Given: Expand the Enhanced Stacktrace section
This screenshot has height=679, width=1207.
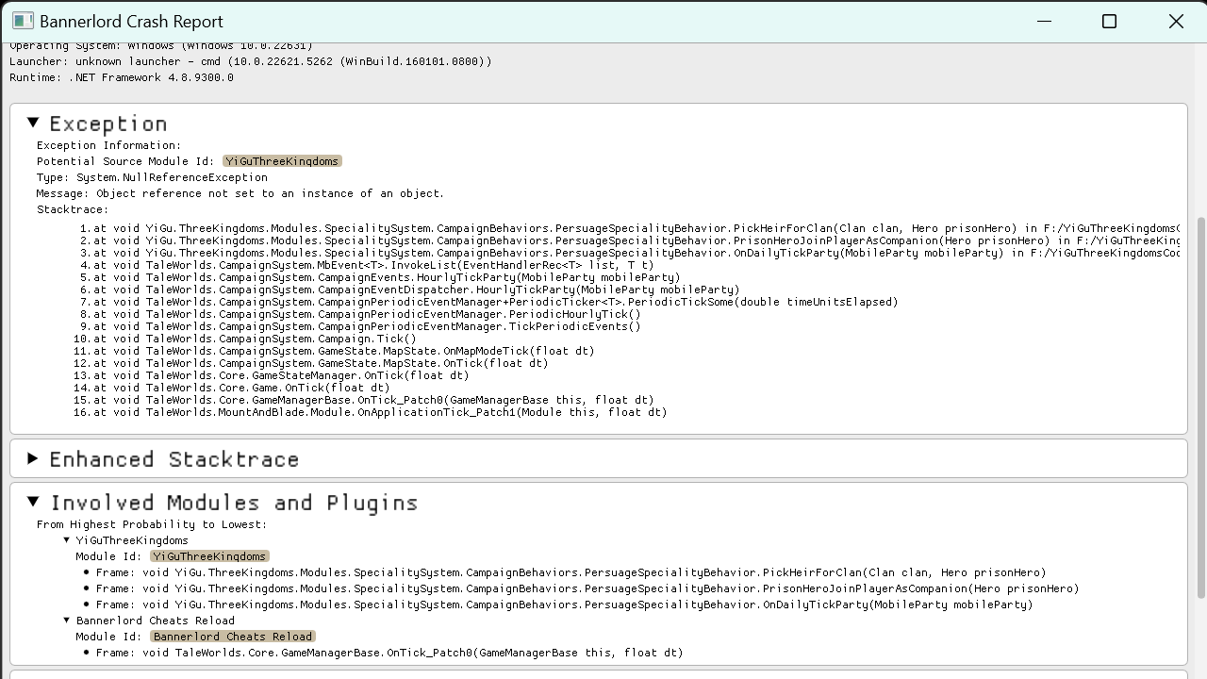Looking at the screenshot, I should pos(33,458).
